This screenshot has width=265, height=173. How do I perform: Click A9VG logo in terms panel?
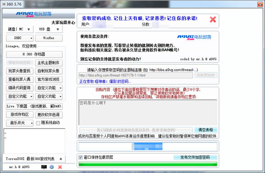click(194, 37)
